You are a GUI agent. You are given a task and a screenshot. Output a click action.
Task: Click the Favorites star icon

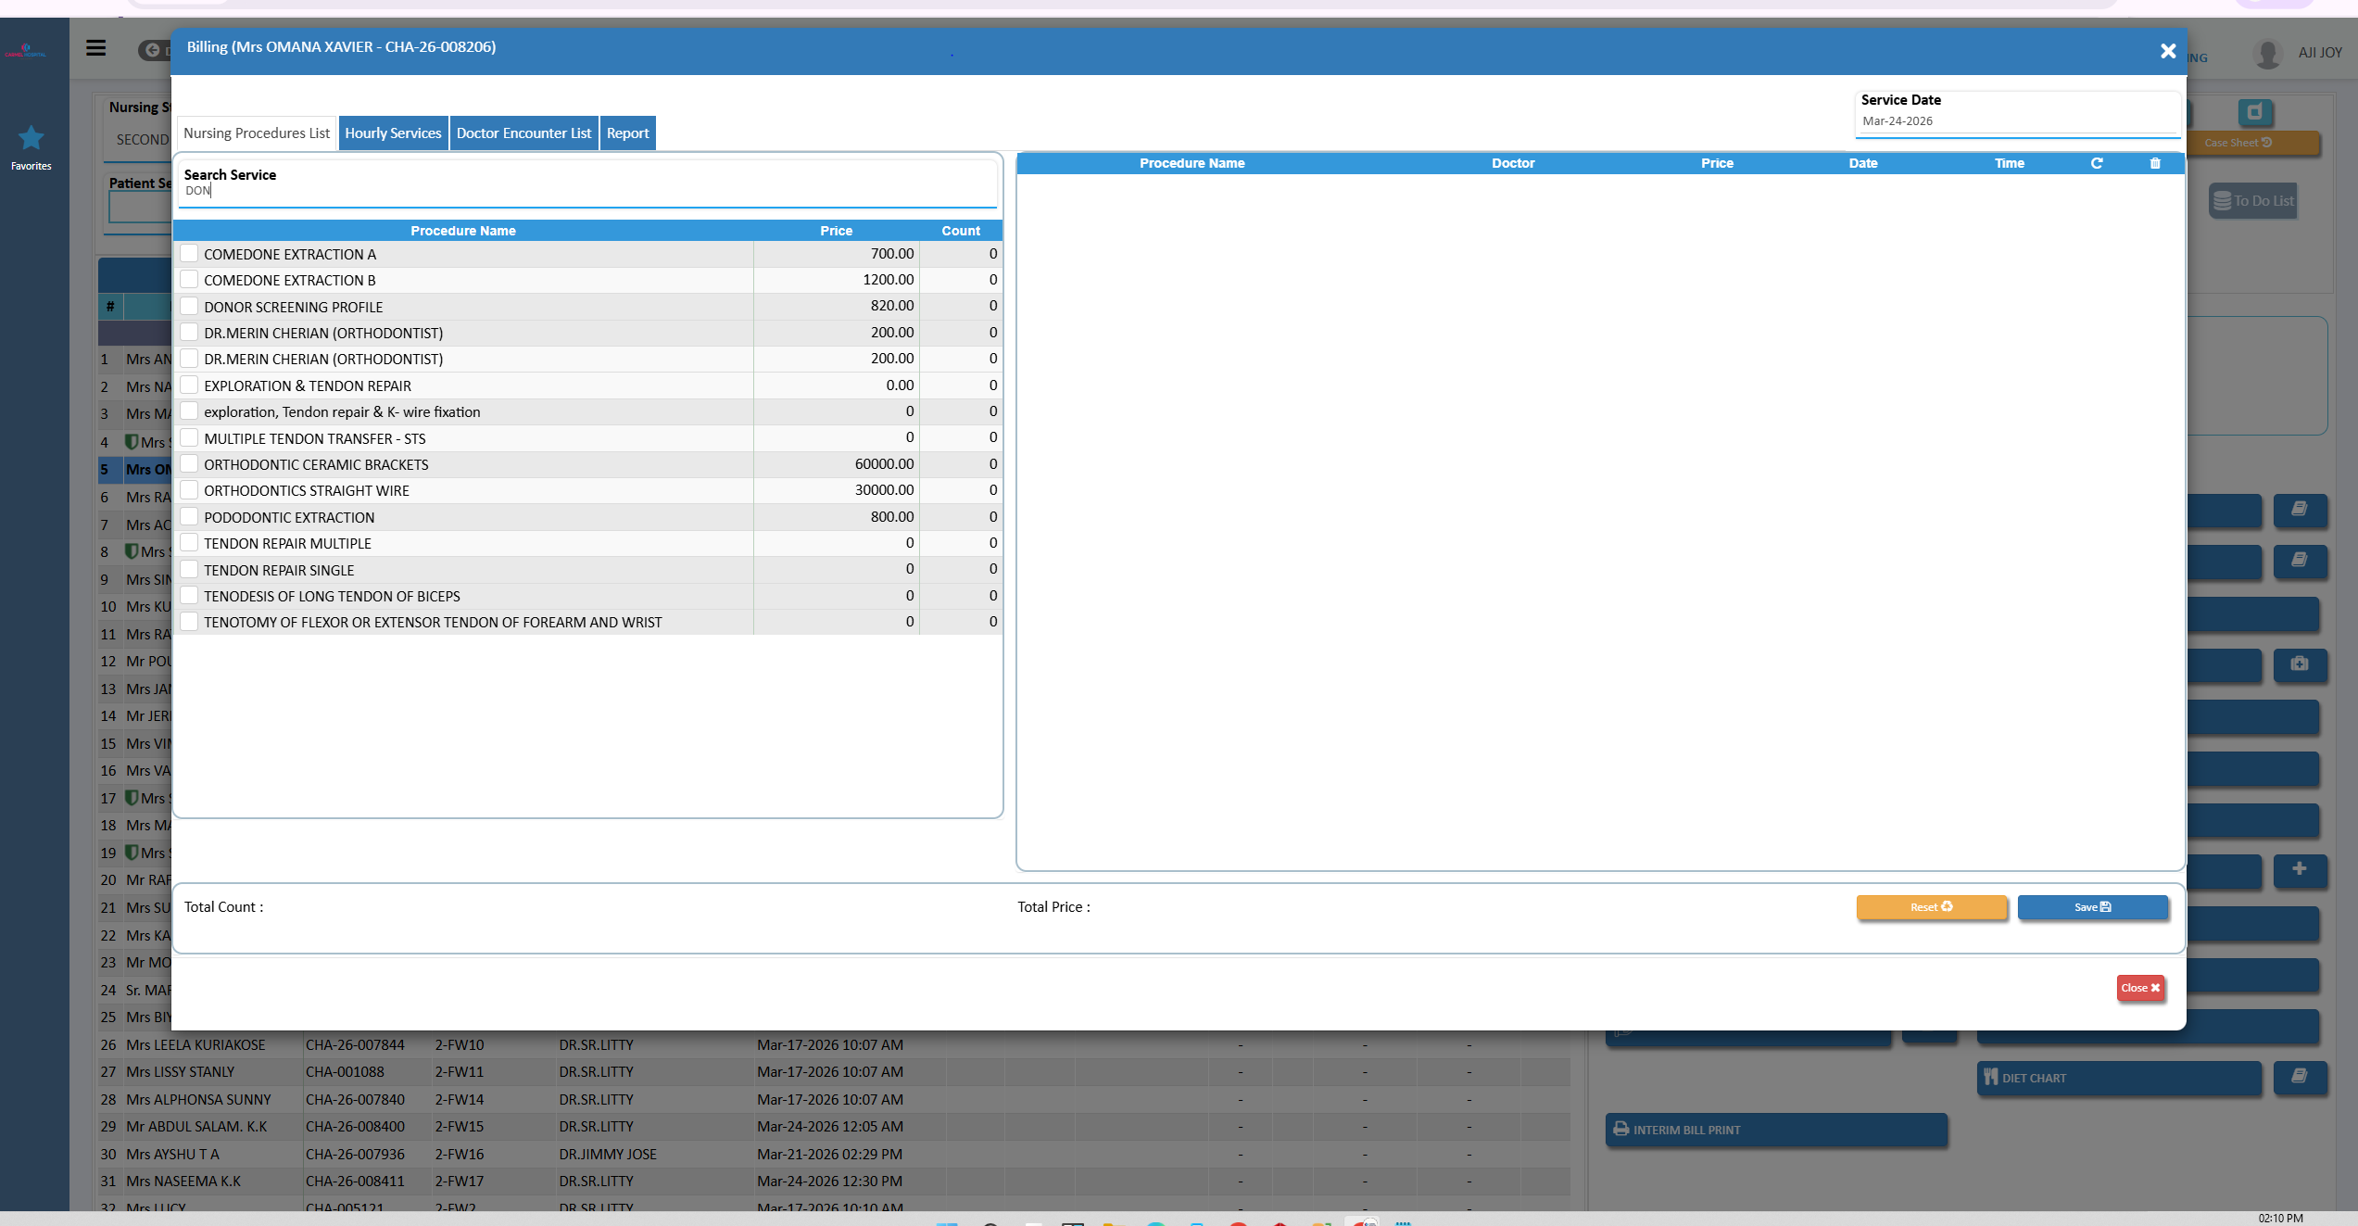point(32,139)
